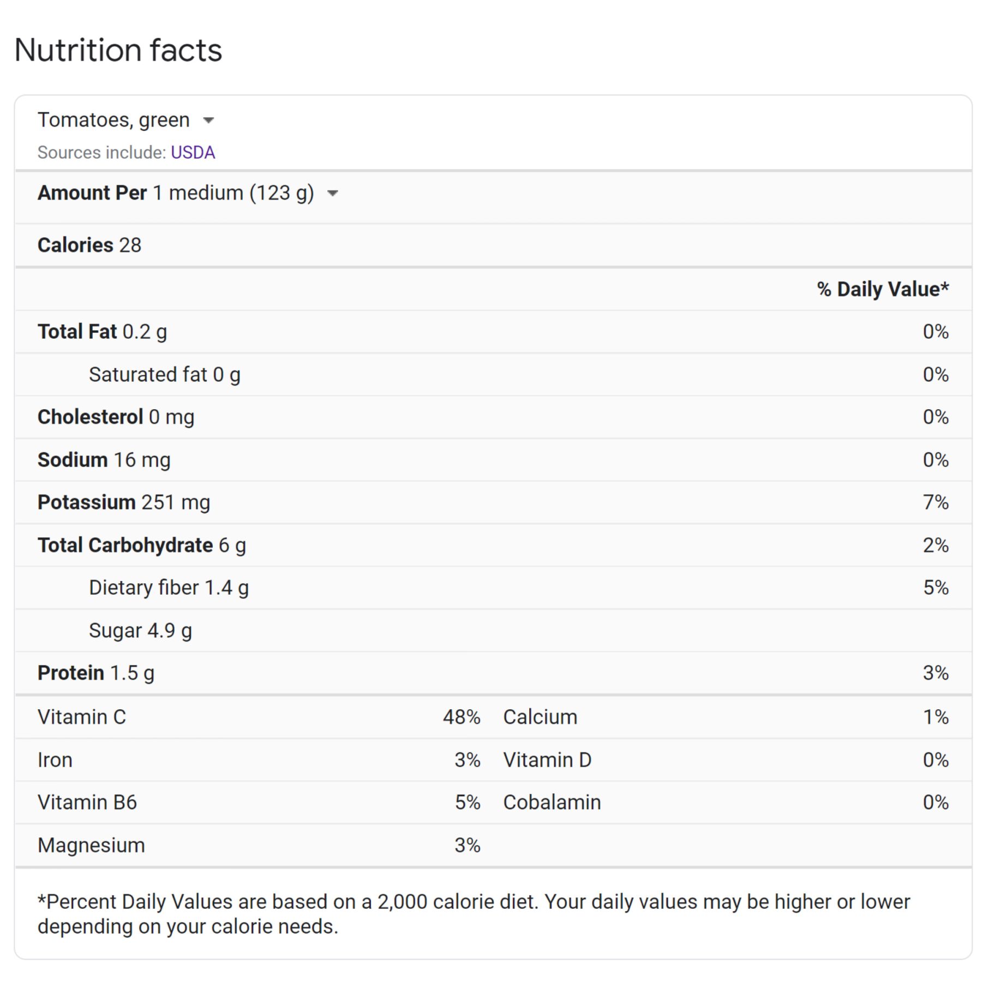Screen dimensions: 982x982
Task: Click the Calcium label
Action: pos(540,717)
